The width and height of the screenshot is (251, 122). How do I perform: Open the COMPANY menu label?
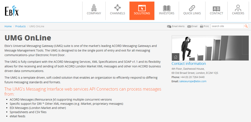pos(94,13)
